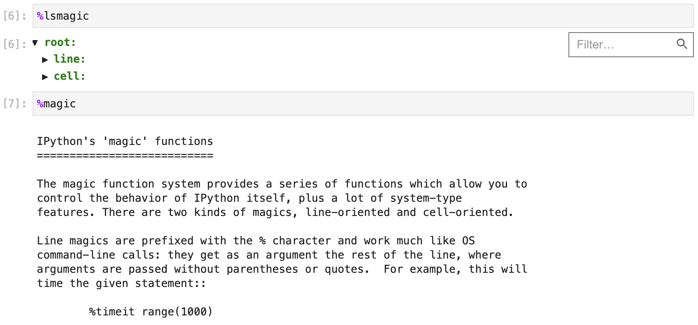Click the magnifier search icon in the filter box
Image resolution: width=698 pixels, height=325 pixels.
682,44
